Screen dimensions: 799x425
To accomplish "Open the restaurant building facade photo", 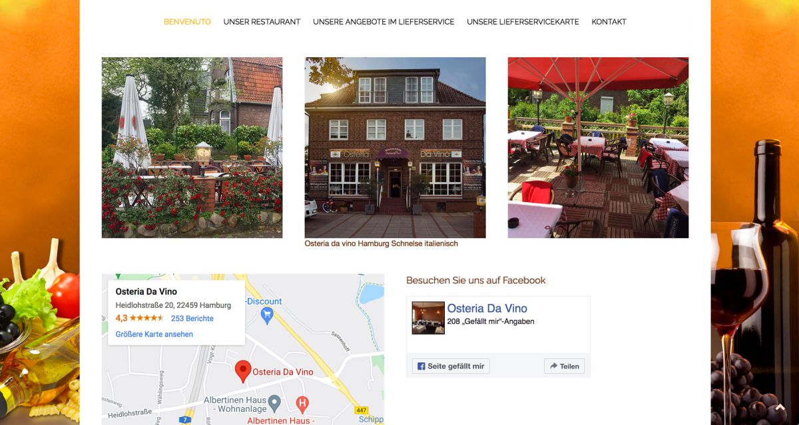I will [x=395, y=148].
